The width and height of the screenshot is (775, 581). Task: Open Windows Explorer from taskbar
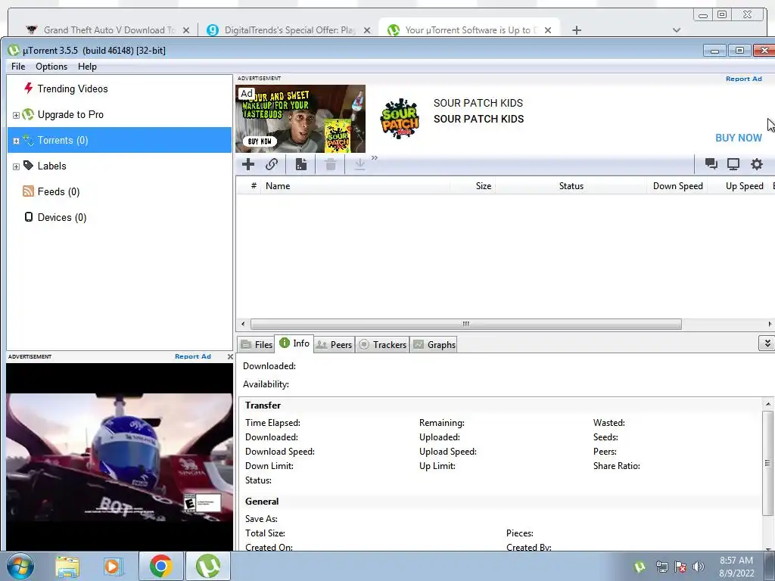coord(67,567)
